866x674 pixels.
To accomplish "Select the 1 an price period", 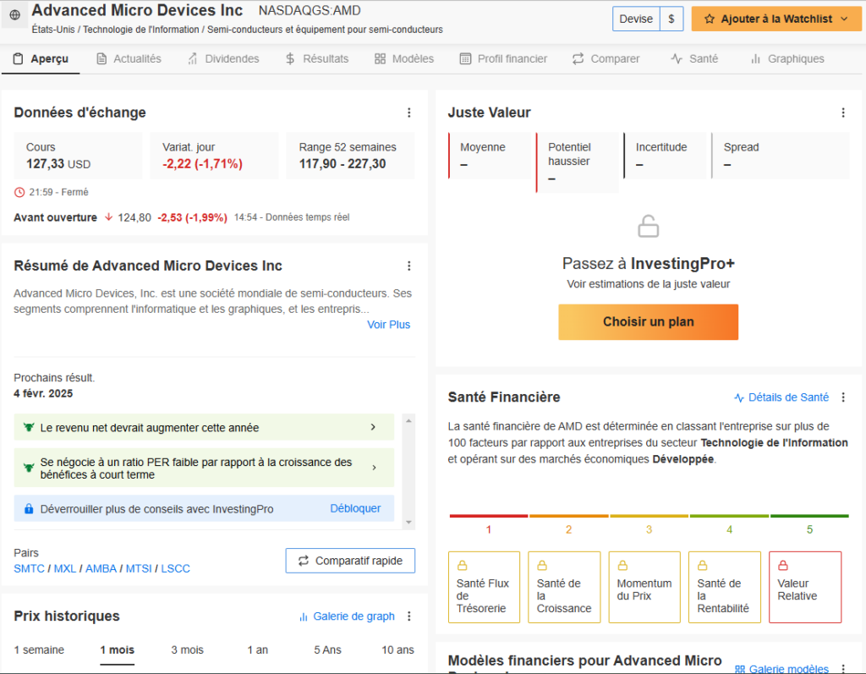I will coord(257,649).
